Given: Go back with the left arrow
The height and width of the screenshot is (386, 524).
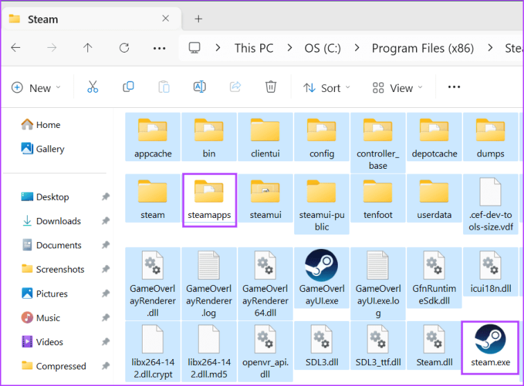Looking at the screenshot, I should click(x=16, y=48).
